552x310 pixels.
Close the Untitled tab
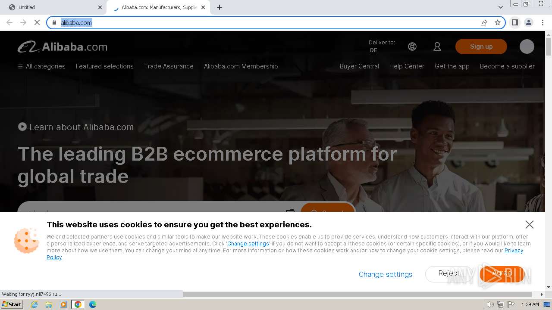click(x=100, y=7)
